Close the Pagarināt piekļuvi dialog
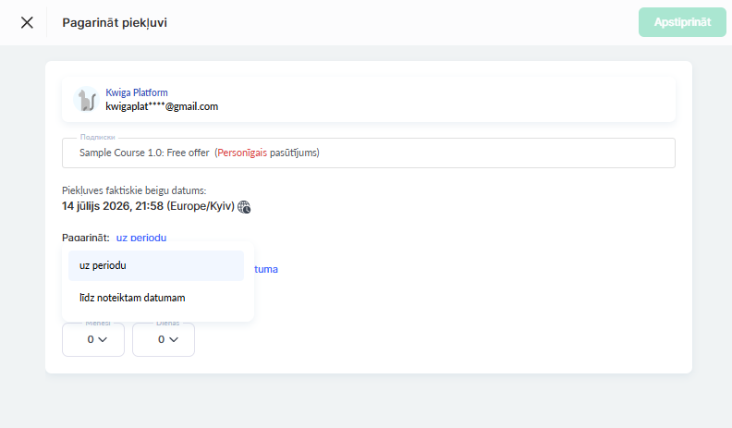 pyautogui.click(x=27, y=22)
